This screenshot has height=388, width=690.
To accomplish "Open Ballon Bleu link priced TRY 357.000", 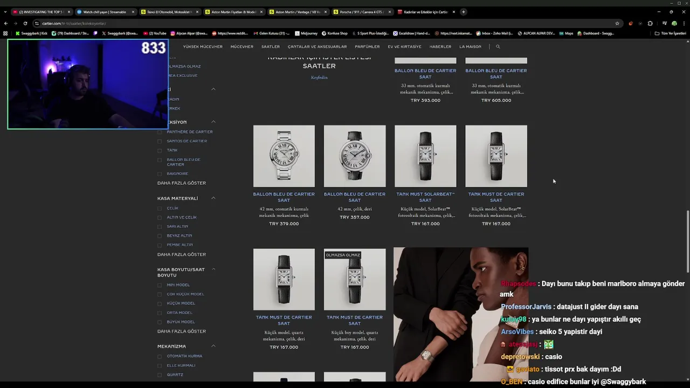I will (x=355, y=197).
